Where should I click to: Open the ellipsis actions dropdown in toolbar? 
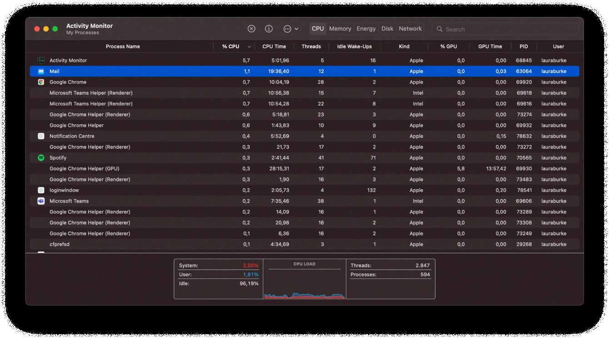[291, 29]
